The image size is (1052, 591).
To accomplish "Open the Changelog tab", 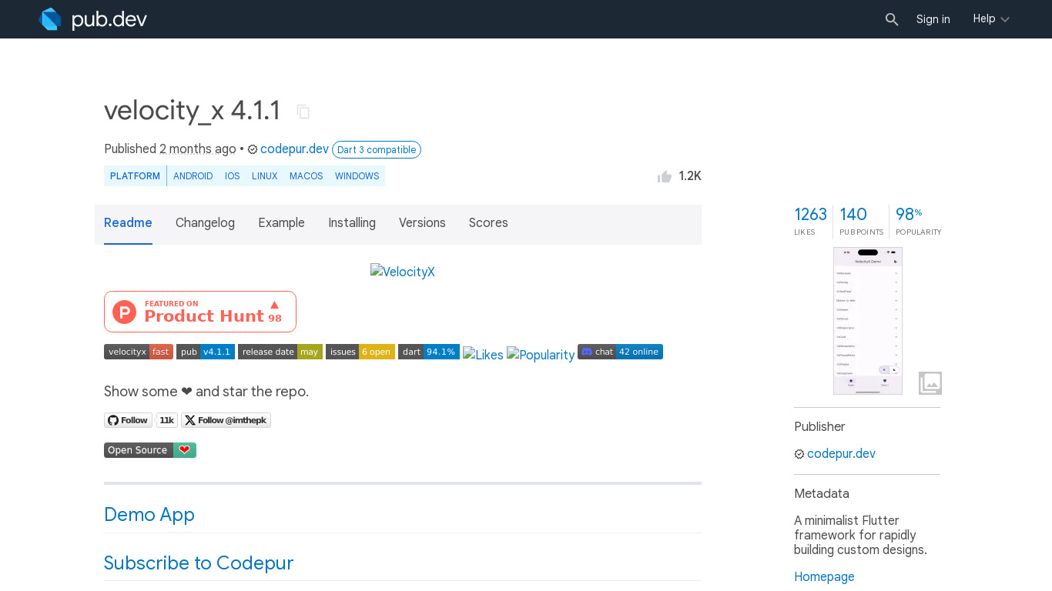I will click(x=205, y=223).
